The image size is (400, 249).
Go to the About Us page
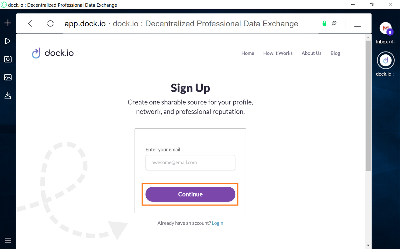pos(312,53)
